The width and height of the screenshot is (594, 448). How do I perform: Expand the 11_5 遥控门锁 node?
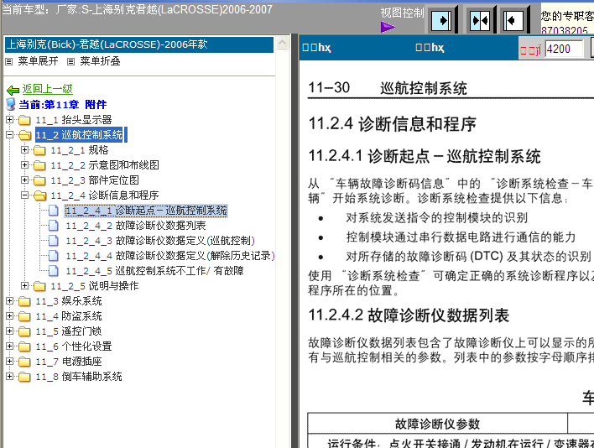point(10,331)
